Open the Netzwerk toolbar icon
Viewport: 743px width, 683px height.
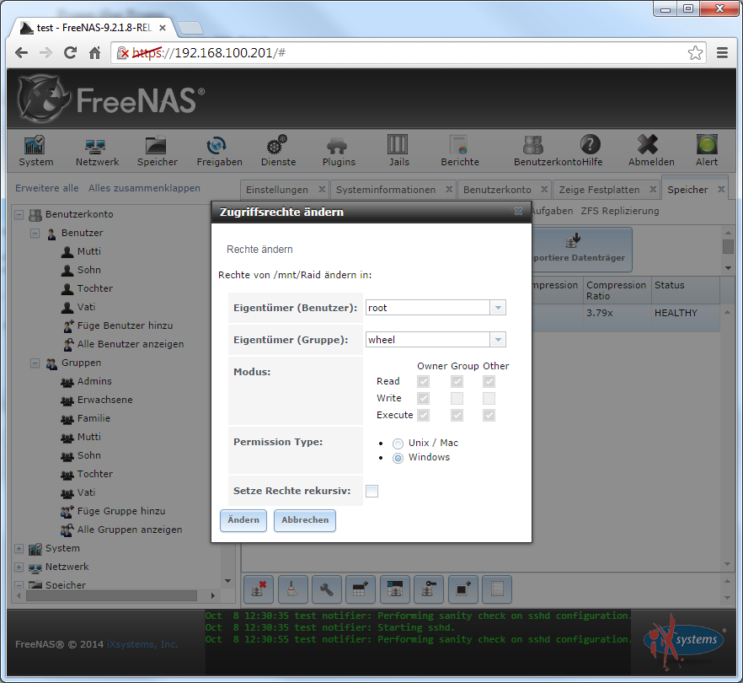pos(96,146)
